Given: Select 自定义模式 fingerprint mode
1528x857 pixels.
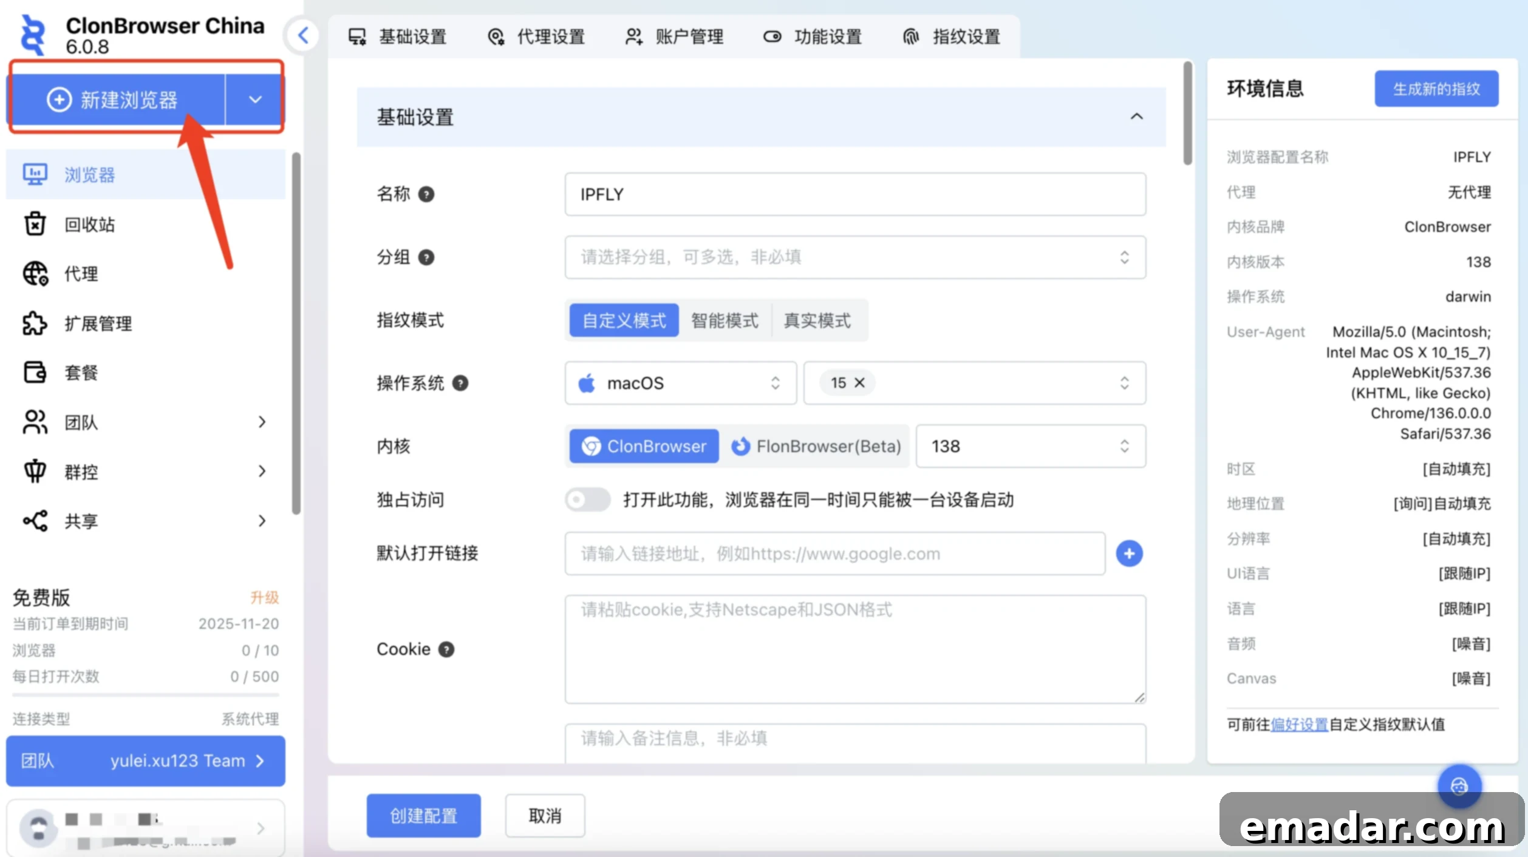Looking at the screenshot, I should coord(624,320).
